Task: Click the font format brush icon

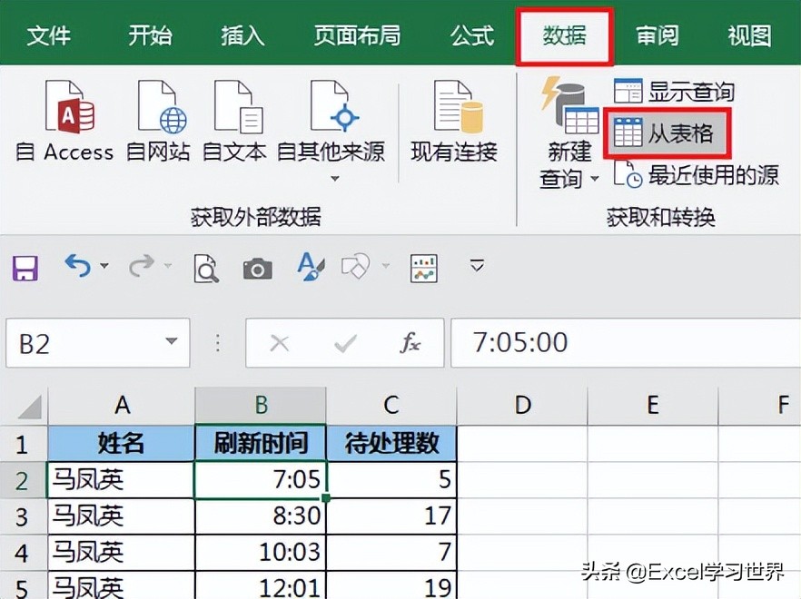Action: click(311, 267)
